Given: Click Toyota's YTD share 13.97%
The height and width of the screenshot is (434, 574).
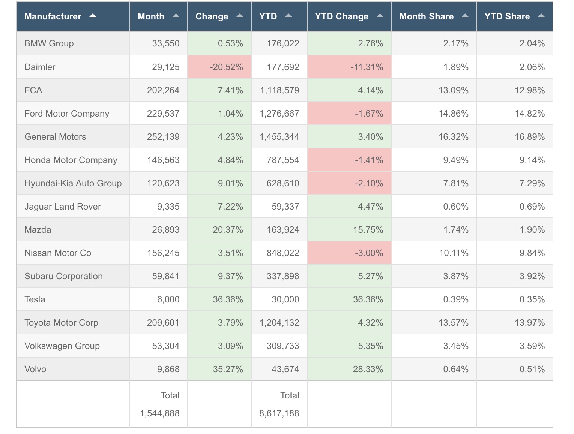Looking at the screenshot, I should pyautogui.click(x=530, y=323).
